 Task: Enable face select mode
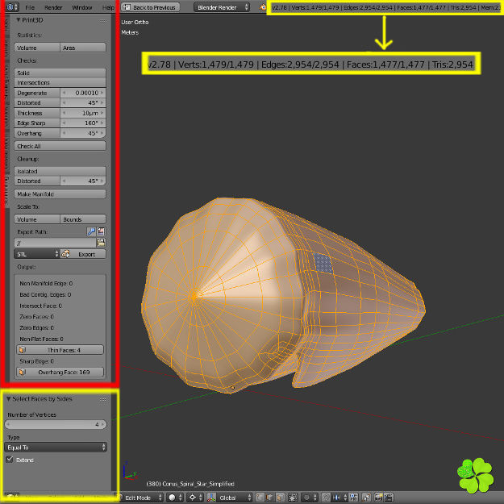coord(281,498)
